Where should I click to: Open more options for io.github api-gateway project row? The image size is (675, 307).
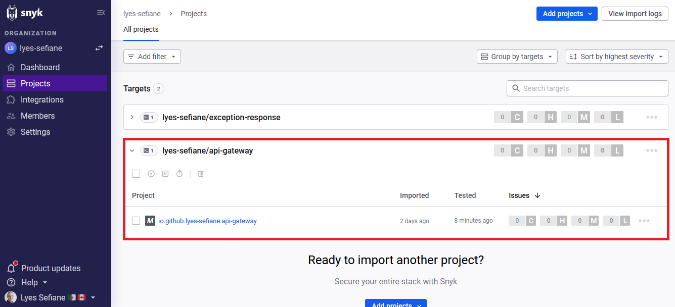click(x=644, y=221)
